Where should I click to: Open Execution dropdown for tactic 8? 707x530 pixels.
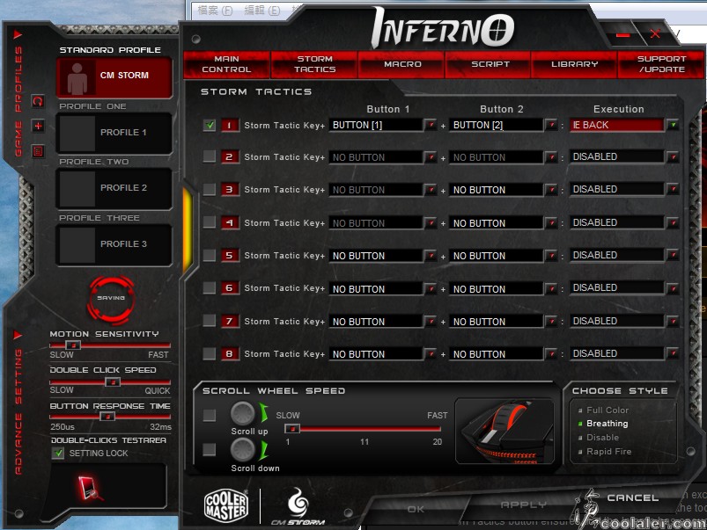point(673,354)
